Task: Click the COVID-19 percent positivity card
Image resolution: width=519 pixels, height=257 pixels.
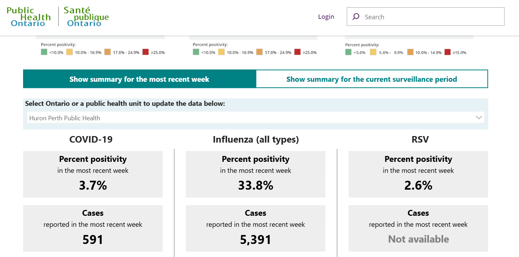Action: [93, 174]
